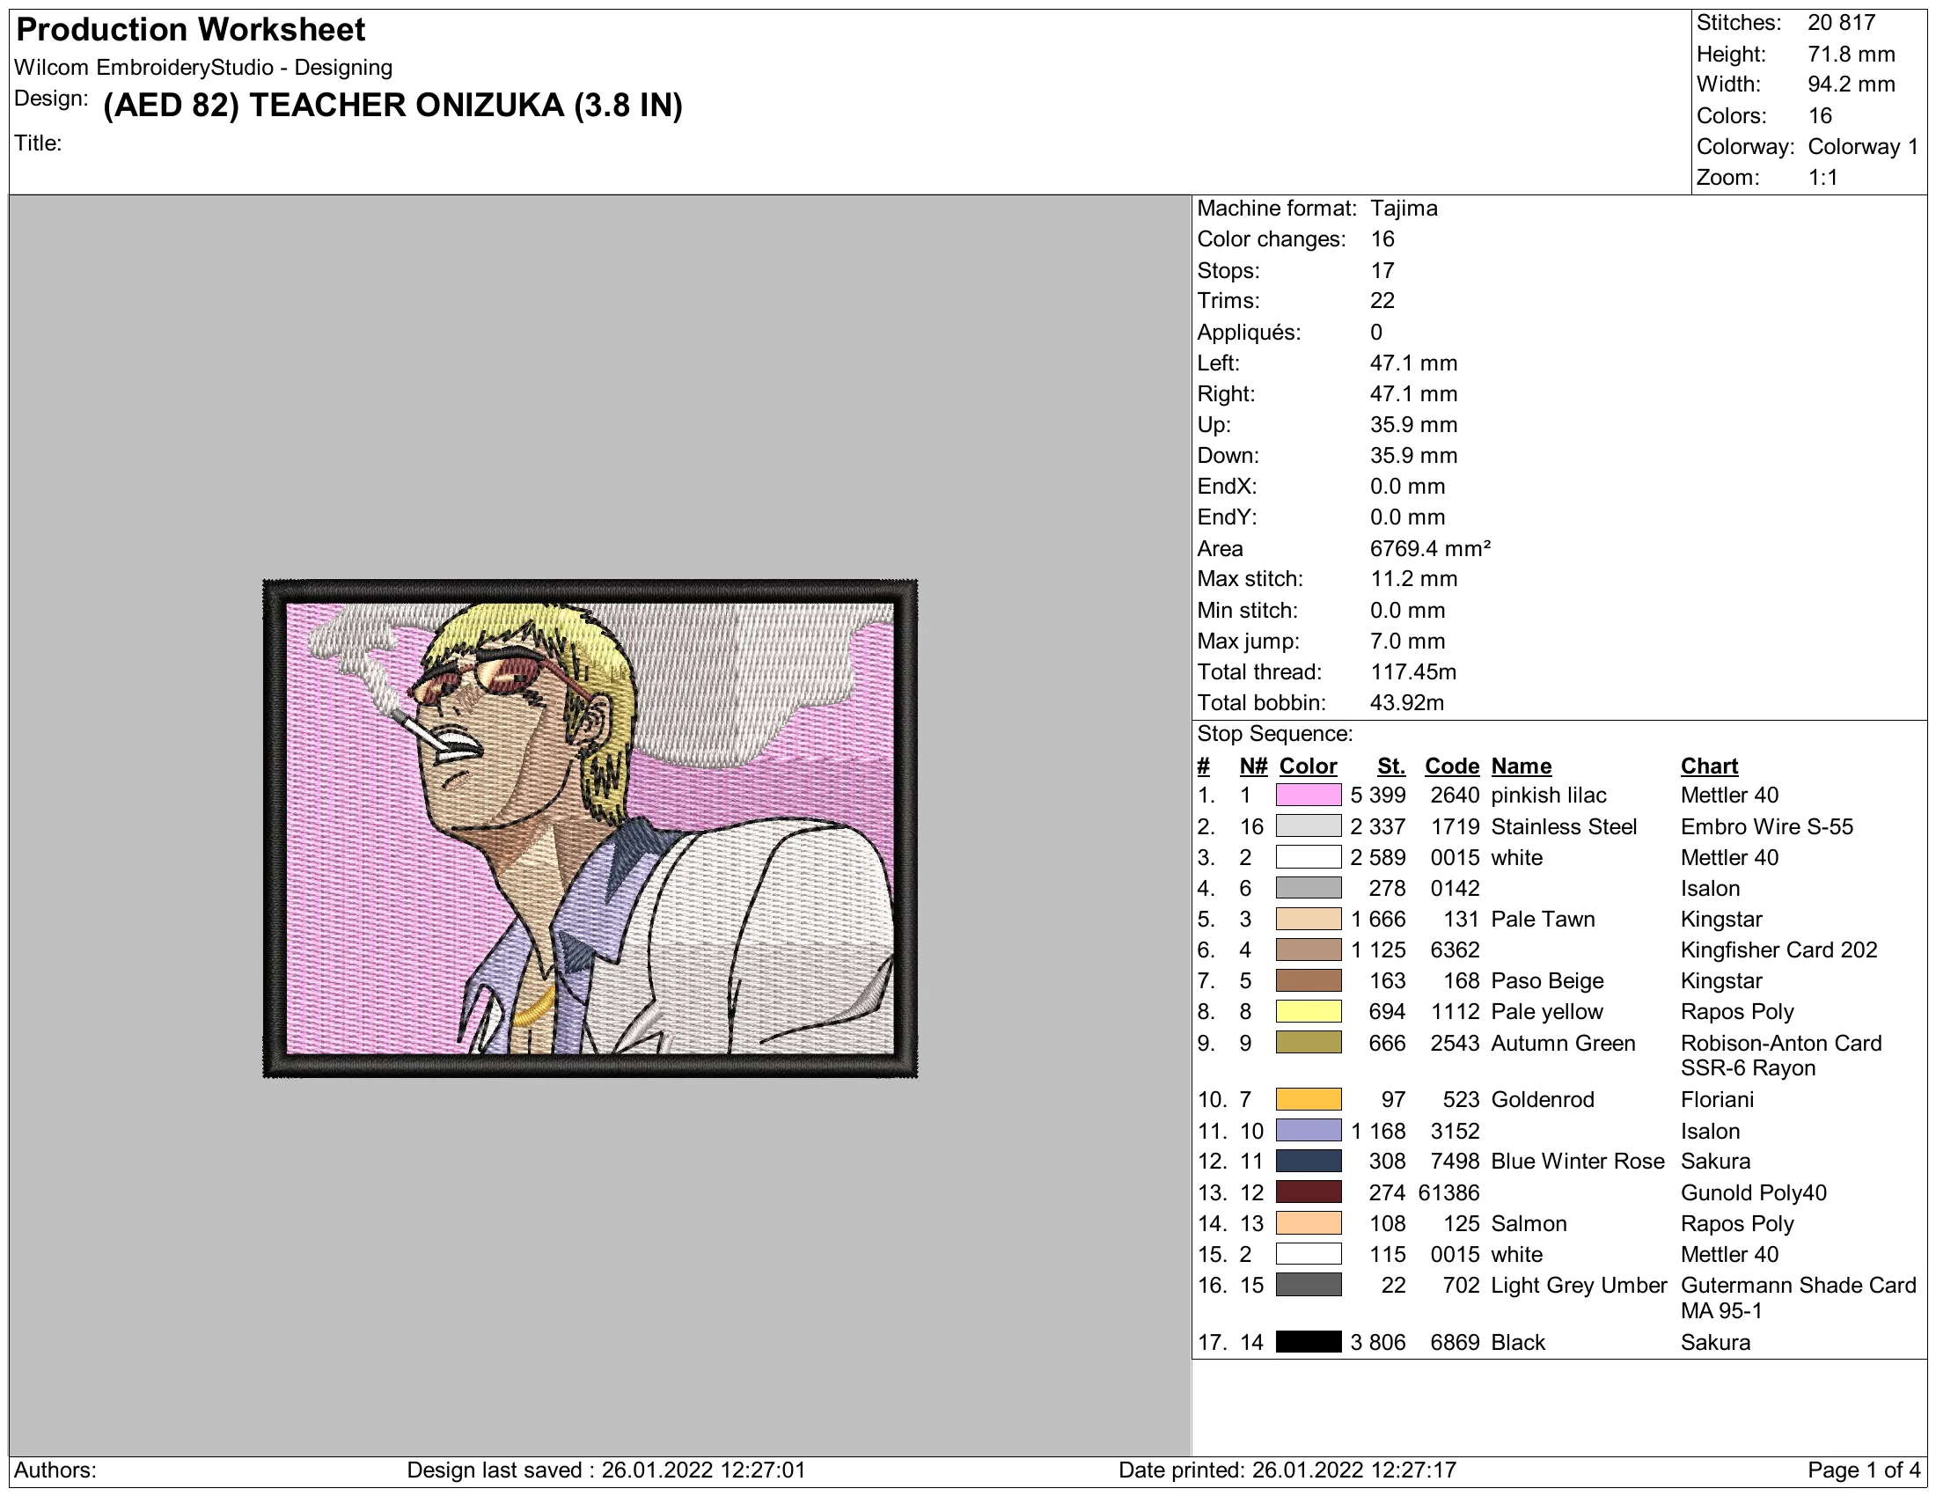
Task: Click the Title label
Action: (38, 143)
